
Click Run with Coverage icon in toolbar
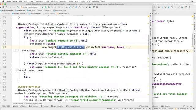point(49,7)
